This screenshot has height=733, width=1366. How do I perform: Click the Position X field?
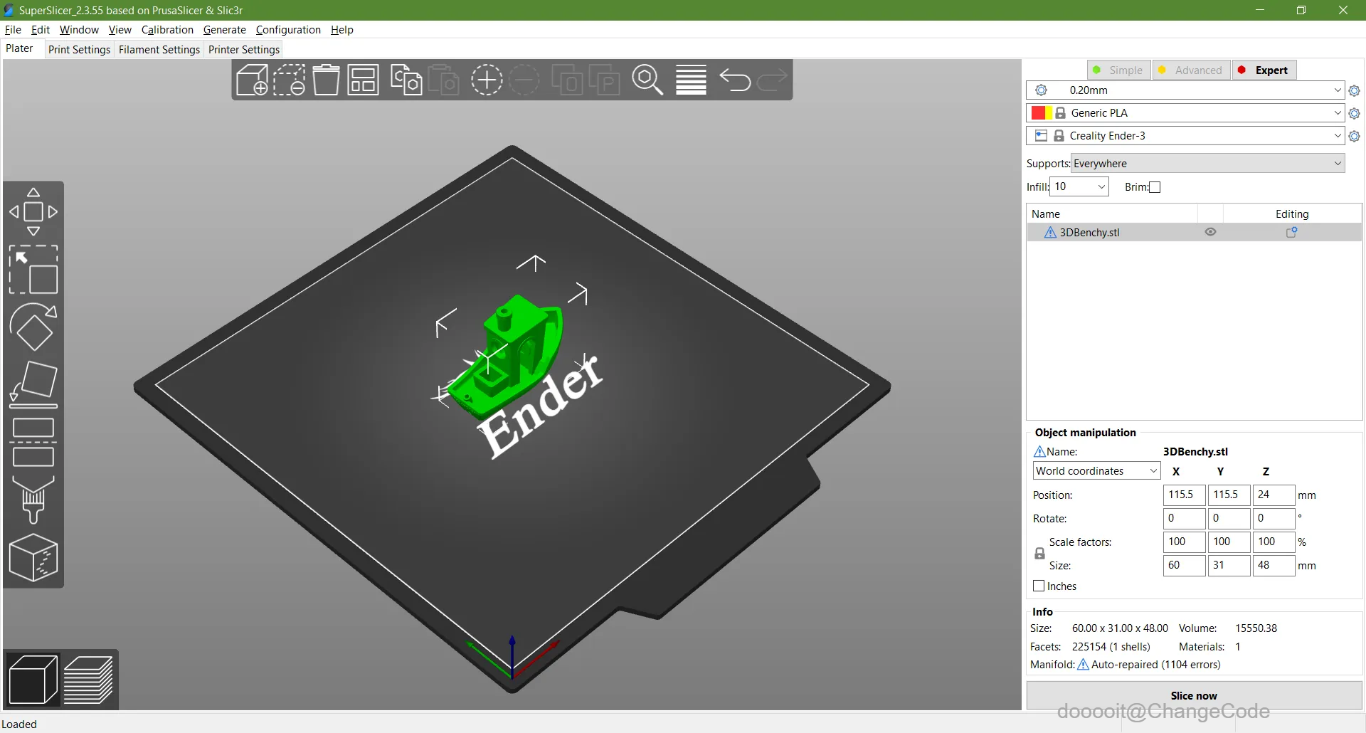(x=1184, y=495)
